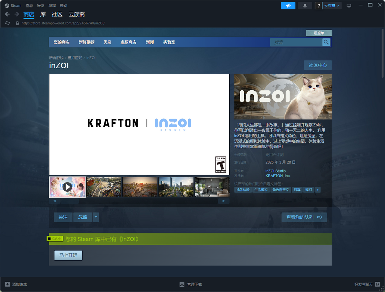Go forward using the forward arrow
This screenshot has height=292, width=385.
point(17,15)
